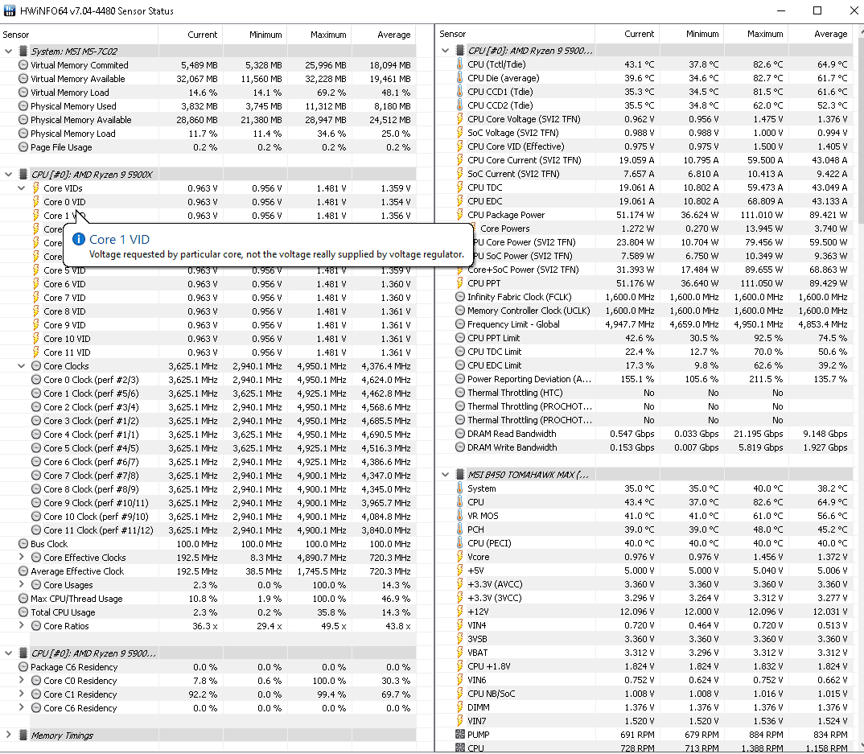Viewport: 864px width, 754px height.
Task: Select the Core 6 VID row
Action: pos(208,284)
